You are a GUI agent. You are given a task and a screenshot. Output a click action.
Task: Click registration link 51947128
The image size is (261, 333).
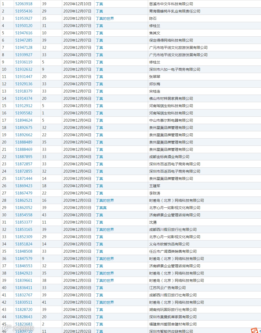coord(24,48)
